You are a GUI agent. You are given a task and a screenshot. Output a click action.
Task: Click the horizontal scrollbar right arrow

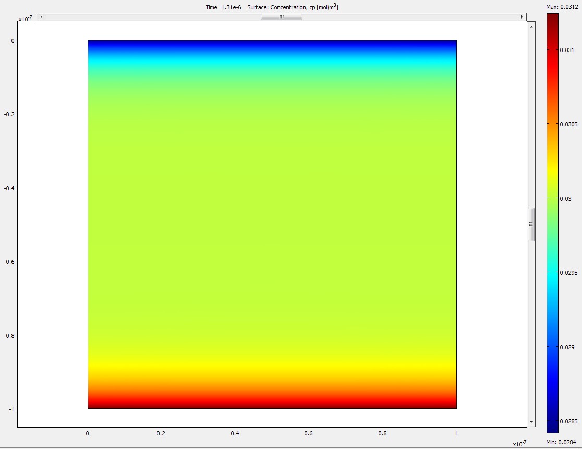click(522, 17)
